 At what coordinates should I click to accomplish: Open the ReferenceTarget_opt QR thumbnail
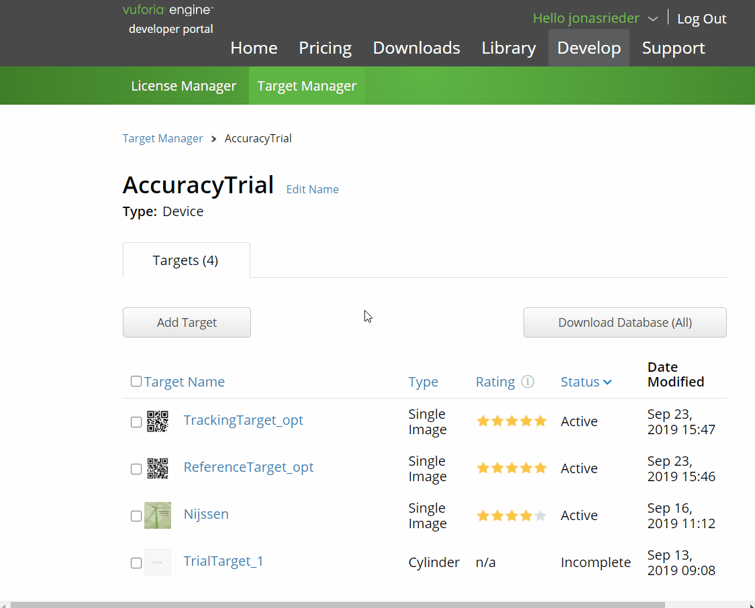[158, 468]
